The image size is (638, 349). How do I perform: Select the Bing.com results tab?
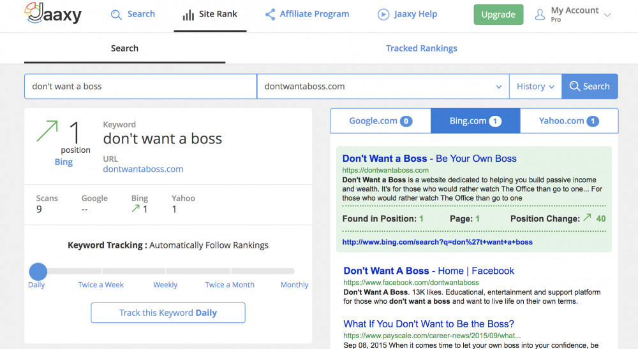click(x=475, y=120)
